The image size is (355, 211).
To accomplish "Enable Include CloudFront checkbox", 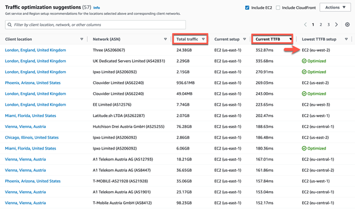I will [x=278, y=8].
